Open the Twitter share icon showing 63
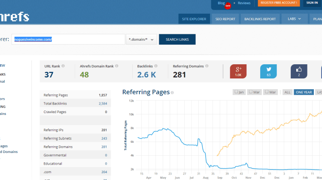 tap(268, 71)
